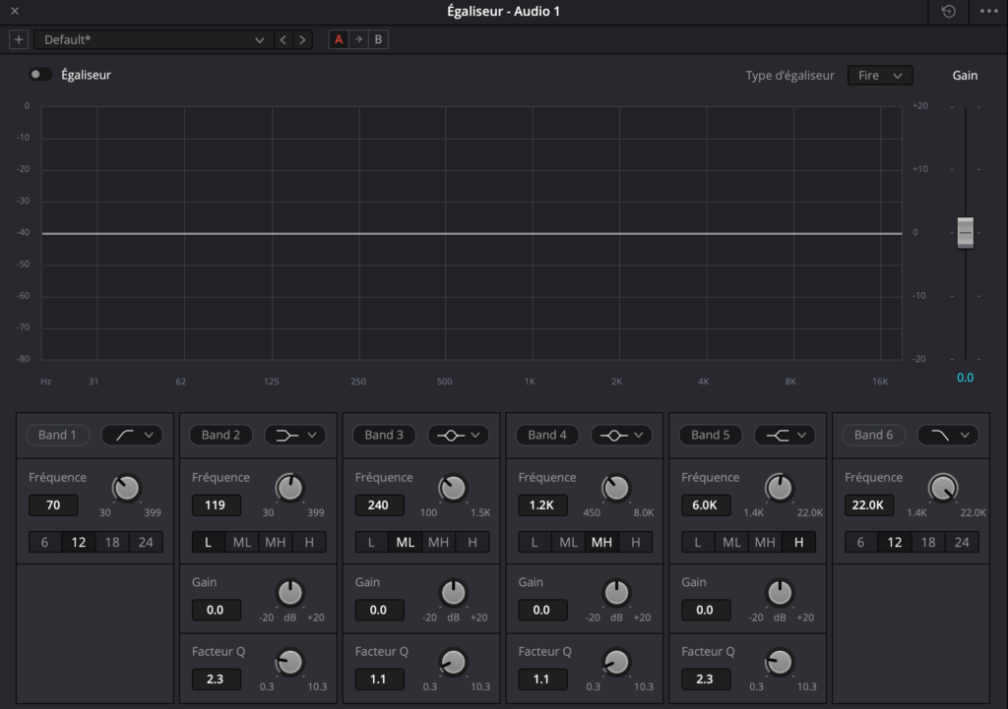Click the master Gain fader handle
The image size is (1008, 709).
[x=965, y=232]
